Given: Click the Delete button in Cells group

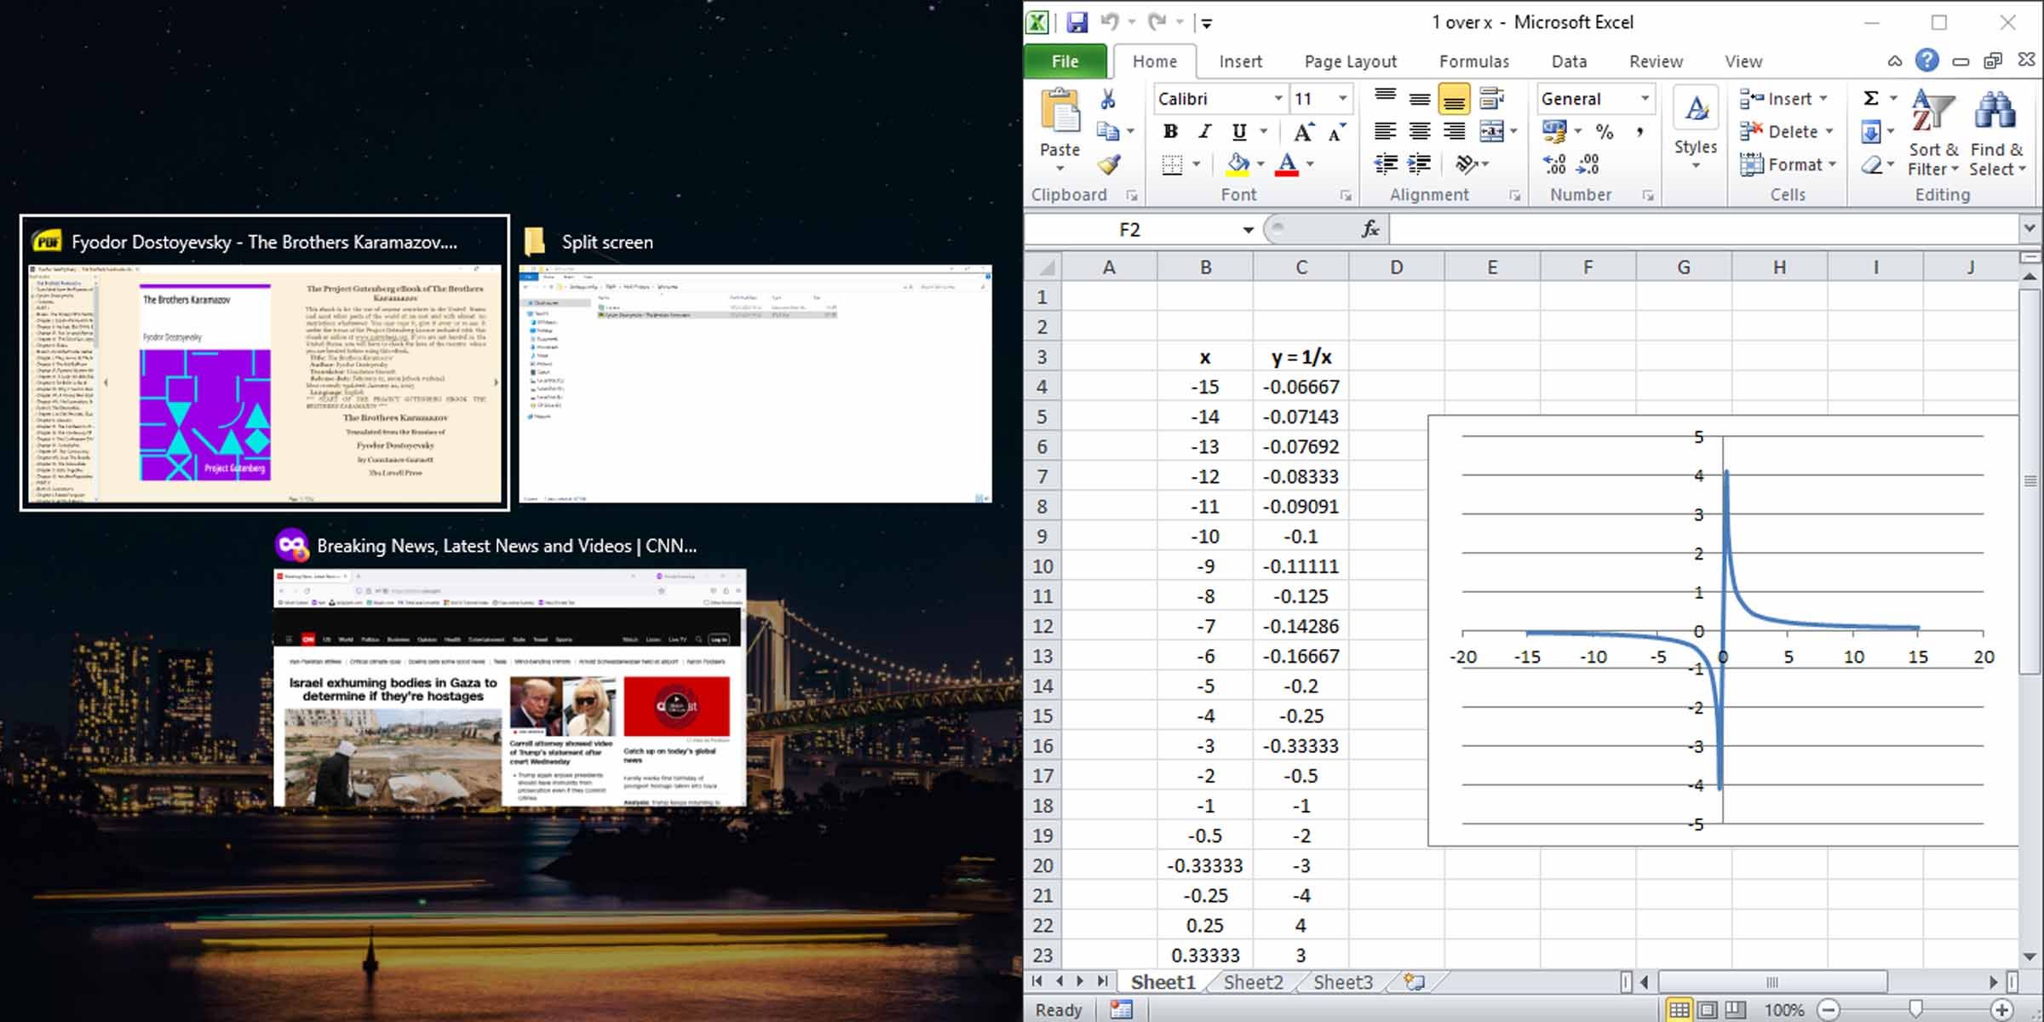Looking at the screenshot, I should [x=1785, y=131].
